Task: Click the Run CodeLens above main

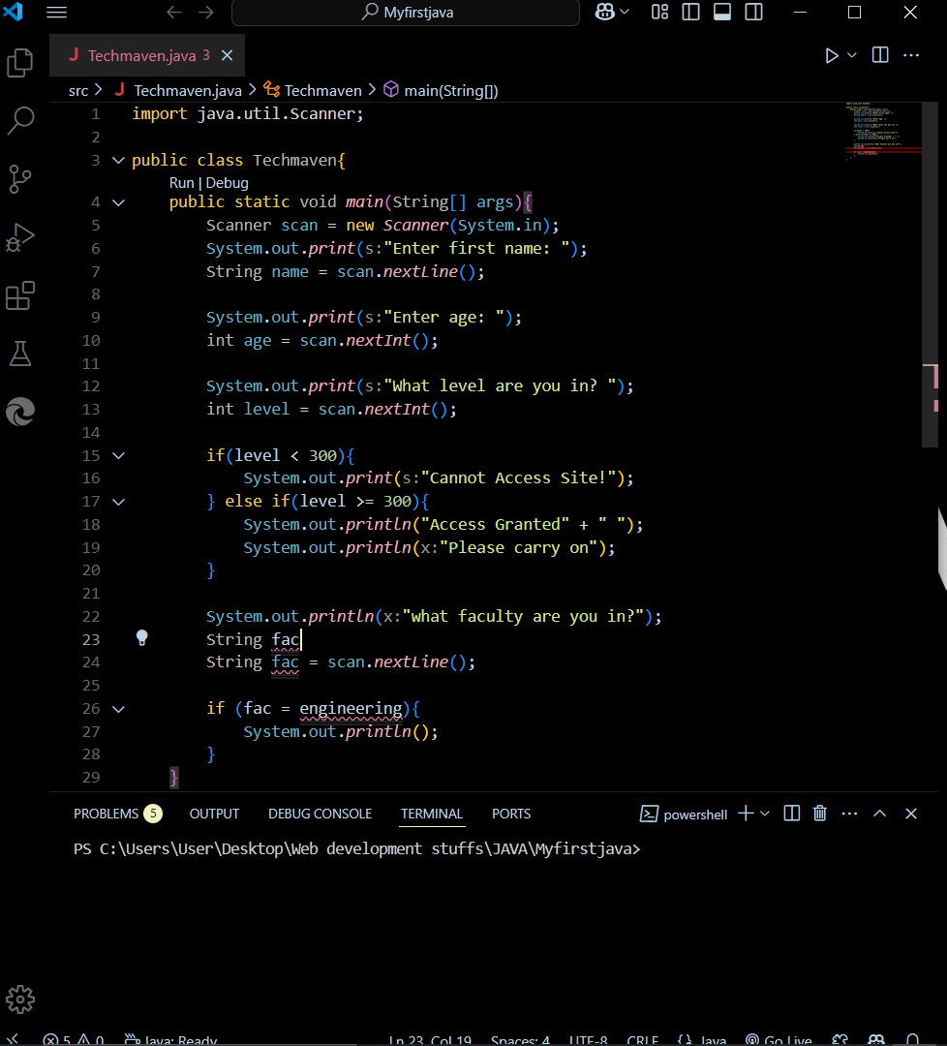Action: coord(181,183)
